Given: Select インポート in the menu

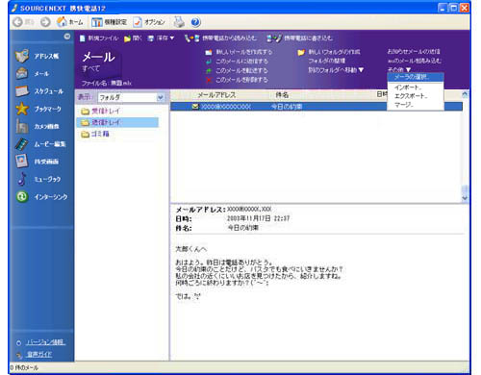Looking at the screenshot, I should click(416, 87).
